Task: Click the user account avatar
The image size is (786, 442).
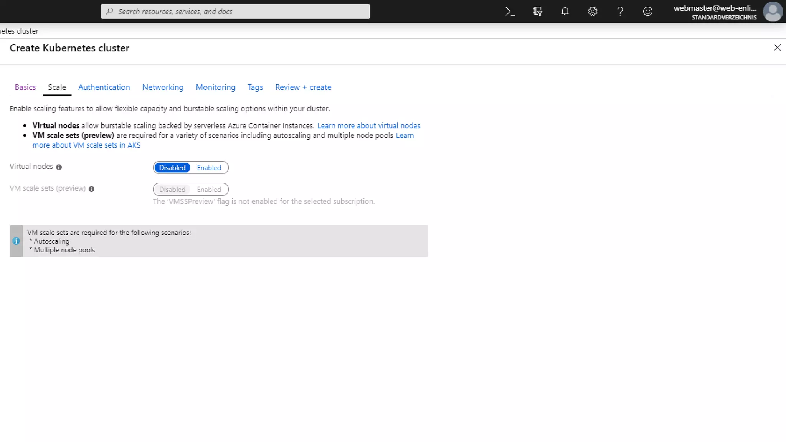Action: tap(773, 12)
